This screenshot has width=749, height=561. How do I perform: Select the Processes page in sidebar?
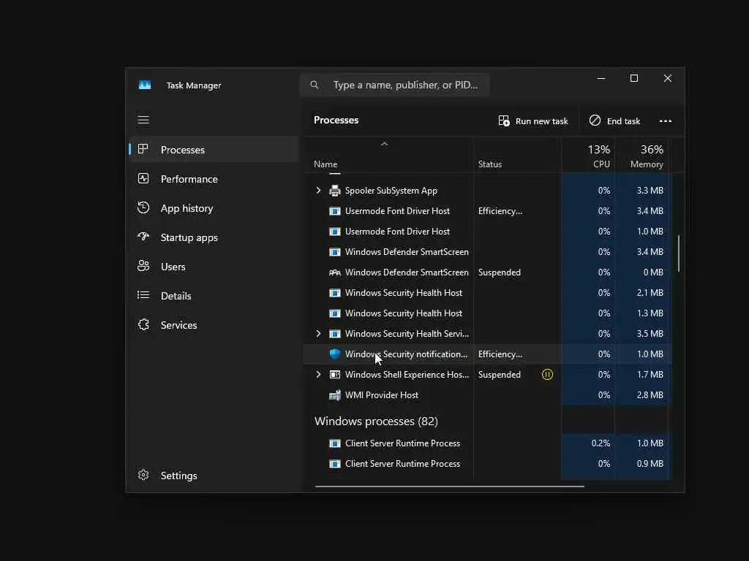214,149
